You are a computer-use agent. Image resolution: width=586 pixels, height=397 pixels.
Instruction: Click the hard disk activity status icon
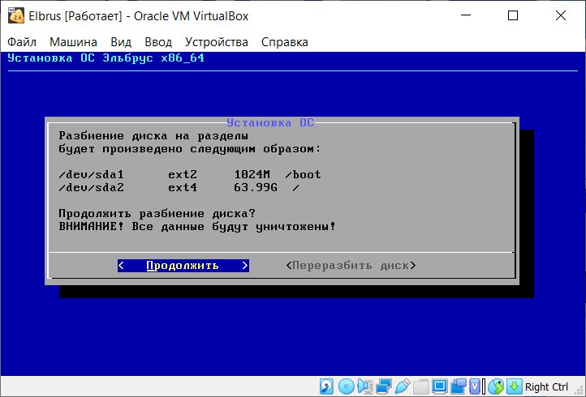point(326,386)
